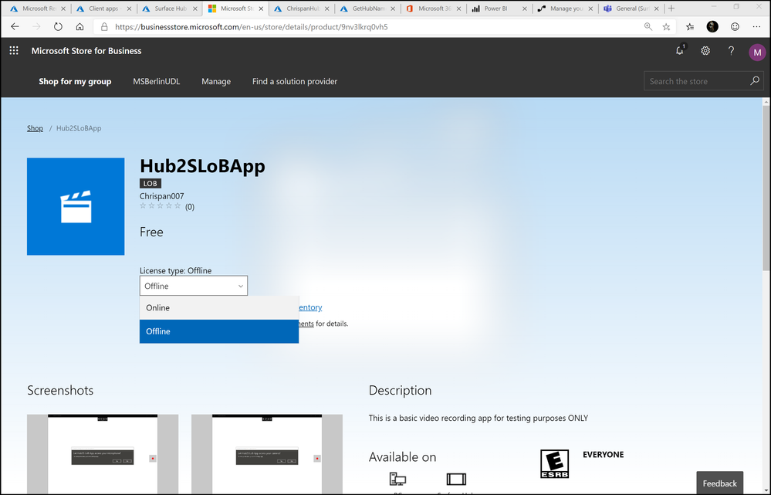
Task: Click the browser address bar URL
Action: 252,26
